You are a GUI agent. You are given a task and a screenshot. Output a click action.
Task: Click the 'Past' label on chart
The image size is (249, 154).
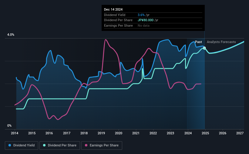tap(198, 42)
